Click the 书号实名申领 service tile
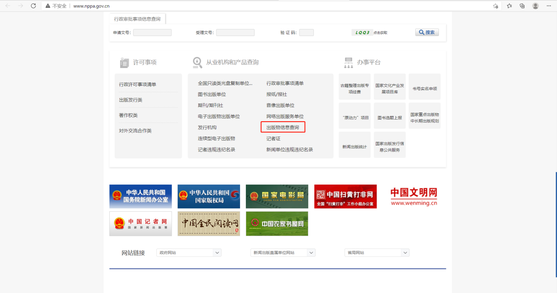The height and width of the screenshot is (293, 557). click(424, 87)
